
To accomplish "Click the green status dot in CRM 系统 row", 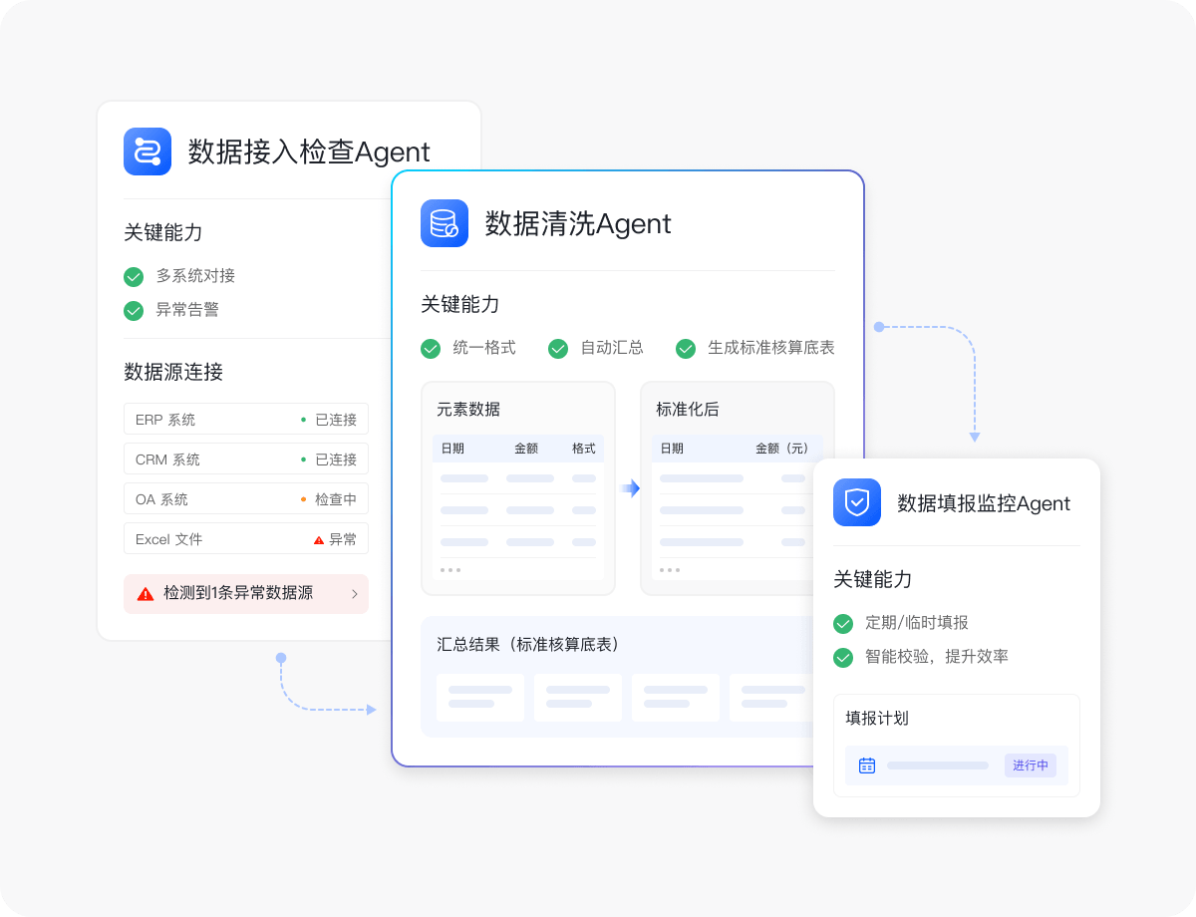I will [x=303, y=459].
